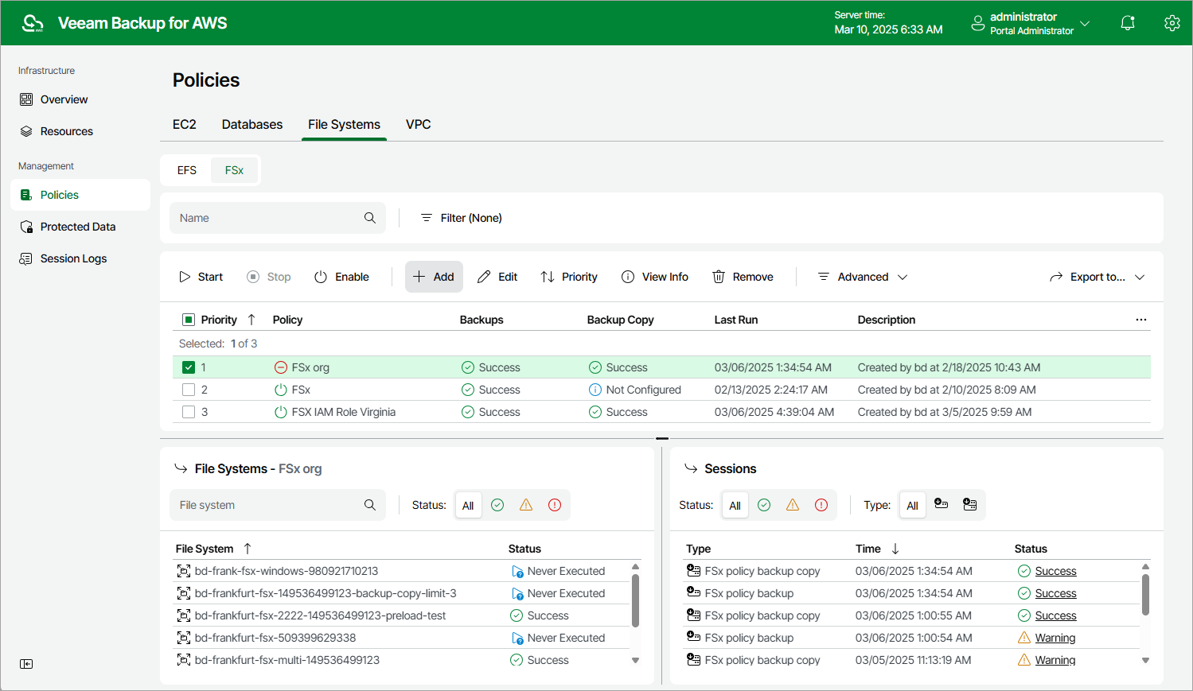Switch to the Databases tab
This screenshot has height=691, width=1193.
click(x=252, y=124)
